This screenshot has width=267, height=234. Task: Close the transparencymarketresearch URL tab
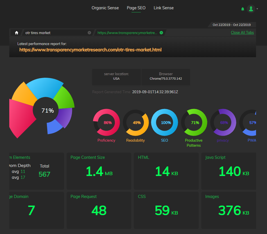pos(161,33)
